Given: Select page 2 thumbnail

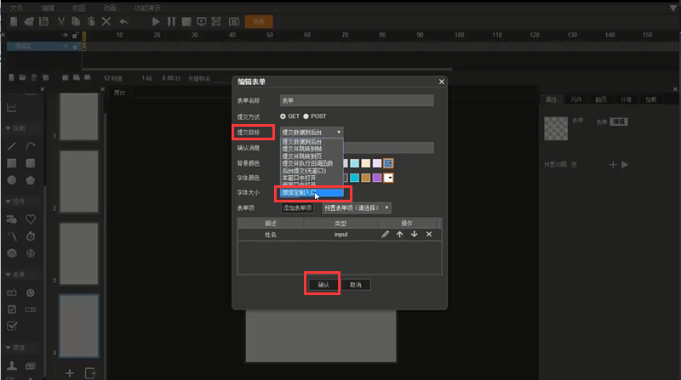Looking at the screenshot, I should [x=79, y=182].
